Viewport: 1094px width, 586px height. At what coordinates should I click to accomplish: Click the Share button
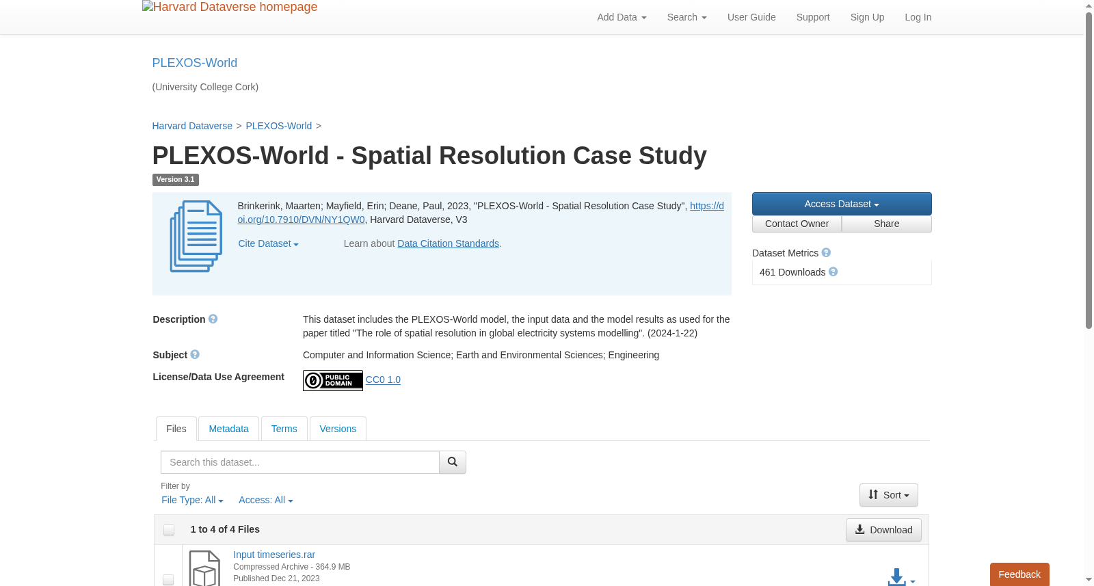click(887, 224)
